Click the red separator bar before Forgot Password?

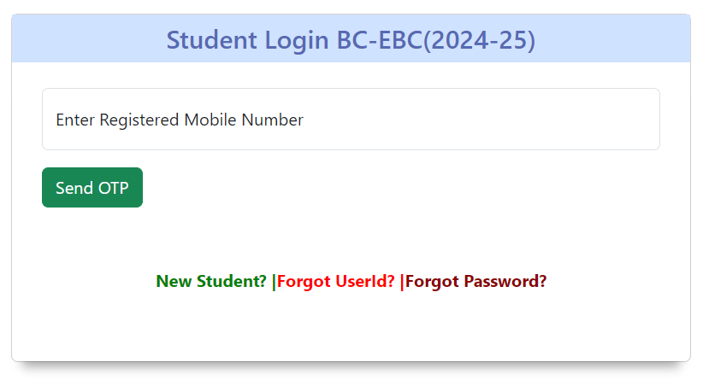(x=402, y=282)
